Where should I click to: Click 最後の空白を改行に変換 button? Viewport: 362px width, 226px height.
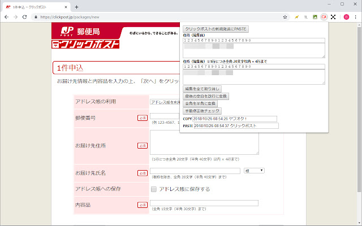(x=206, y=96)
